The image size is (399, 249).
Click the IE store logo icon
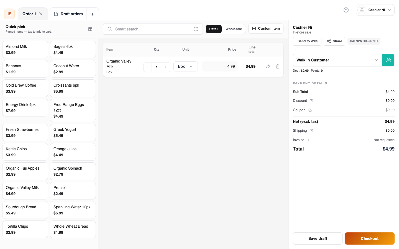click(x=9, y=14)
